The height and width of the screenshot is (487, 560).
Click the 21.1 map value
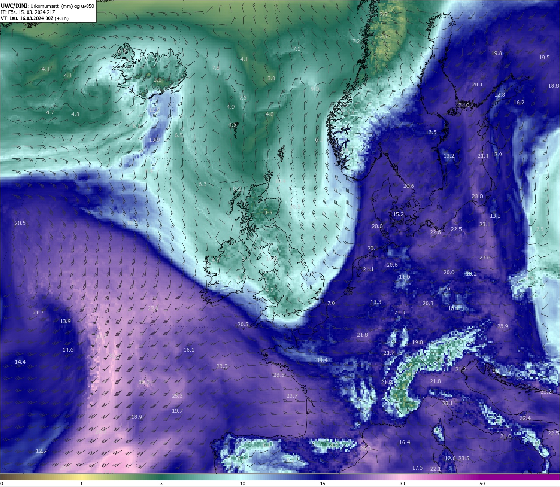point(368,269)
